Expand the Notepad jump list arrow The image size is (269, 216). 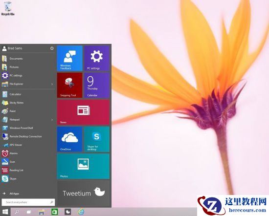point(52,120)
